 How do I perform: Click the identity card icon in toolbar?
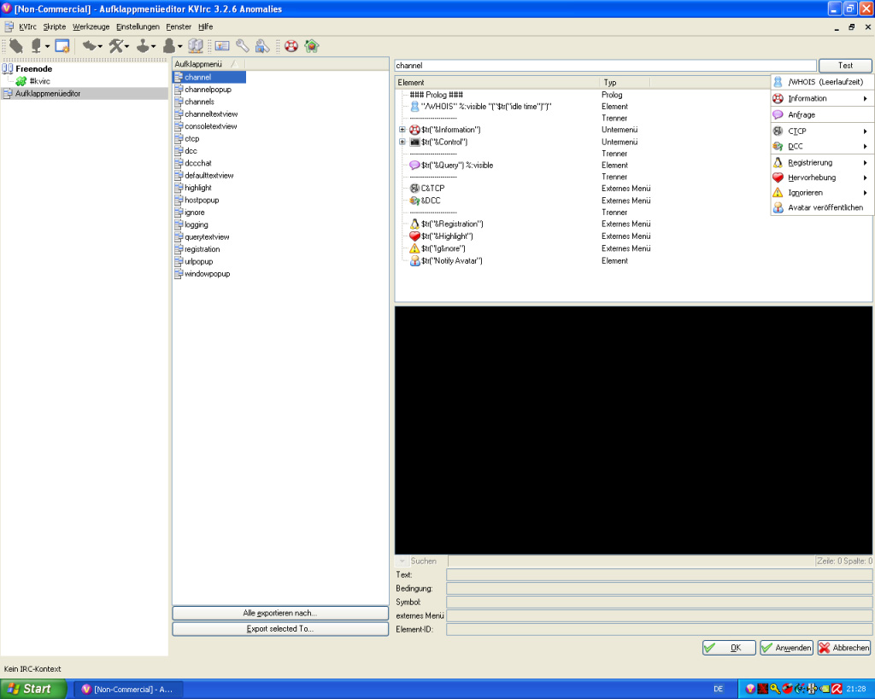222,46
